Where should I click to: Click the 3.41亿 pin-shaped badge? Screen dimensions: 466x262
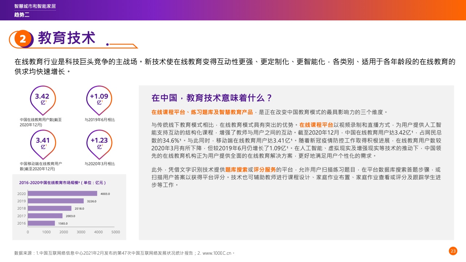click(x=43, y=143)
